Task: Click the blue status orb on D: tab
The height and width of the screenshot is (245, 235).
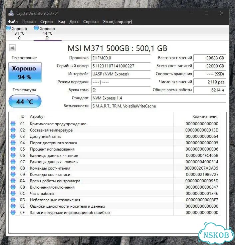Action: (36, 28)
